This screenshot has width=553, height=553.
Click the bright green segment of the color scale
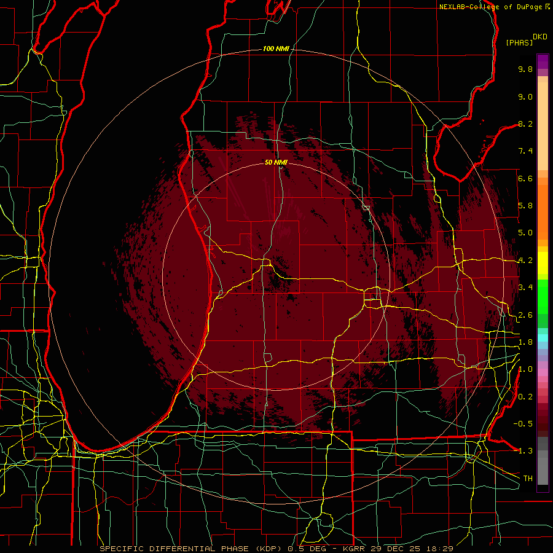click(x=543, y=297)
